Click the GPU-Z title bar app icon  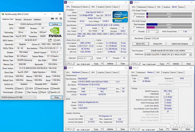tap(3, 14)
